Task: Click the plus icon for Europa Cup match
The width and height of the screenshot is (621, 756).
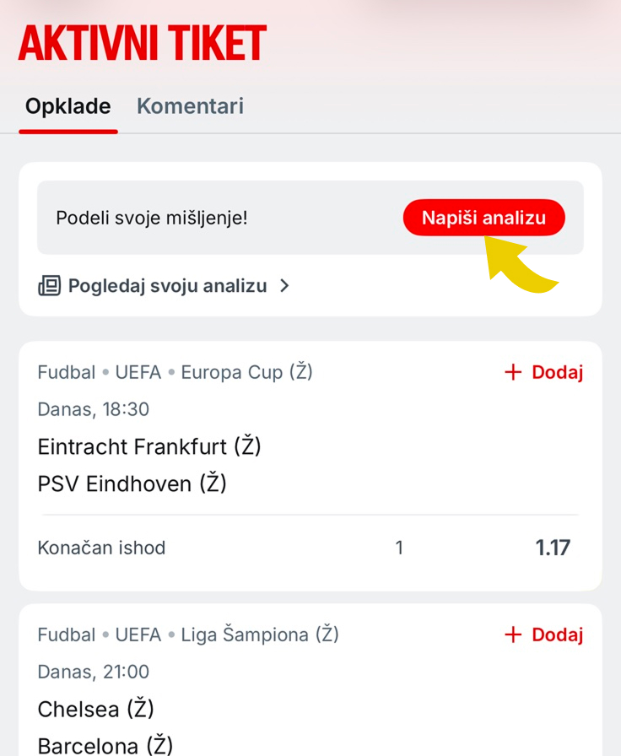Action: (x=513, y=372)
